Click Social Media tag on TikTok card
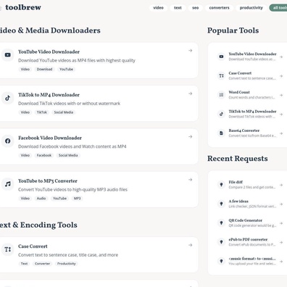 click(x=64, y=112)
